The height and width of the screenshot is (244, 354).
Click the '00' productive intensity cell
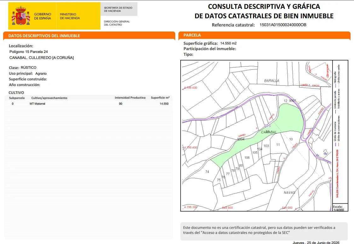click(120, 104)
